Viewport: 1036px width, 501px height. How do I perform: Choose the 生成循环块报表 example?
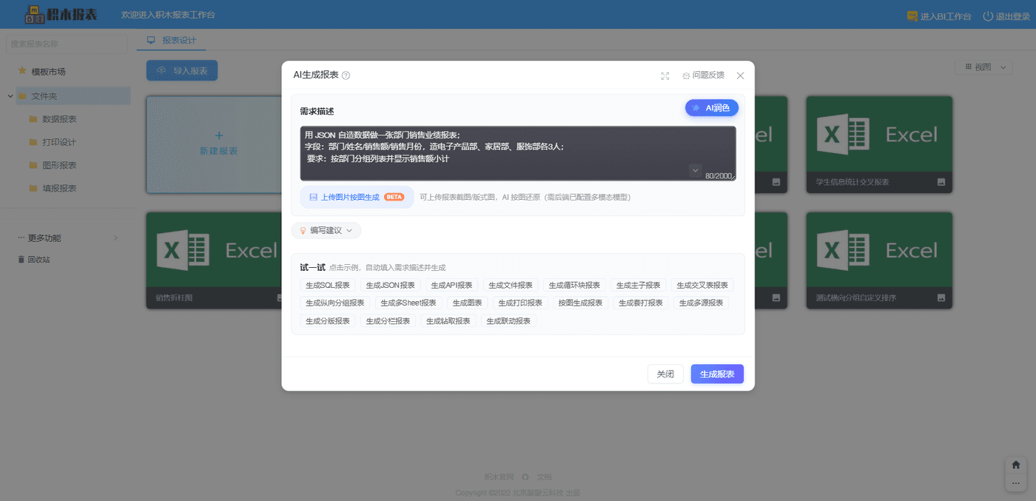click(x=574, y=285)
